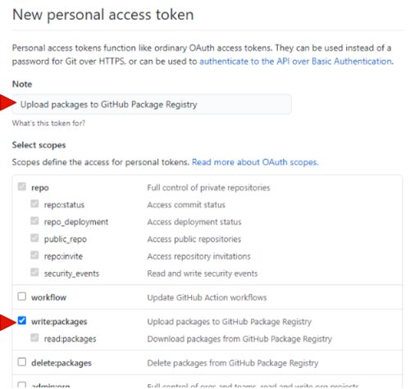Check the repo scope checkbox
The image size is (410, 389).
coord(22,187)
